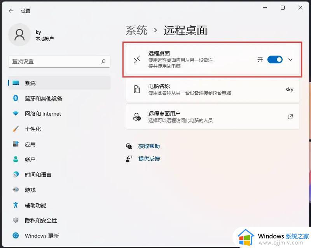
Task: Open Windows 更新 in the sidebar
Action: pos(59,236)
